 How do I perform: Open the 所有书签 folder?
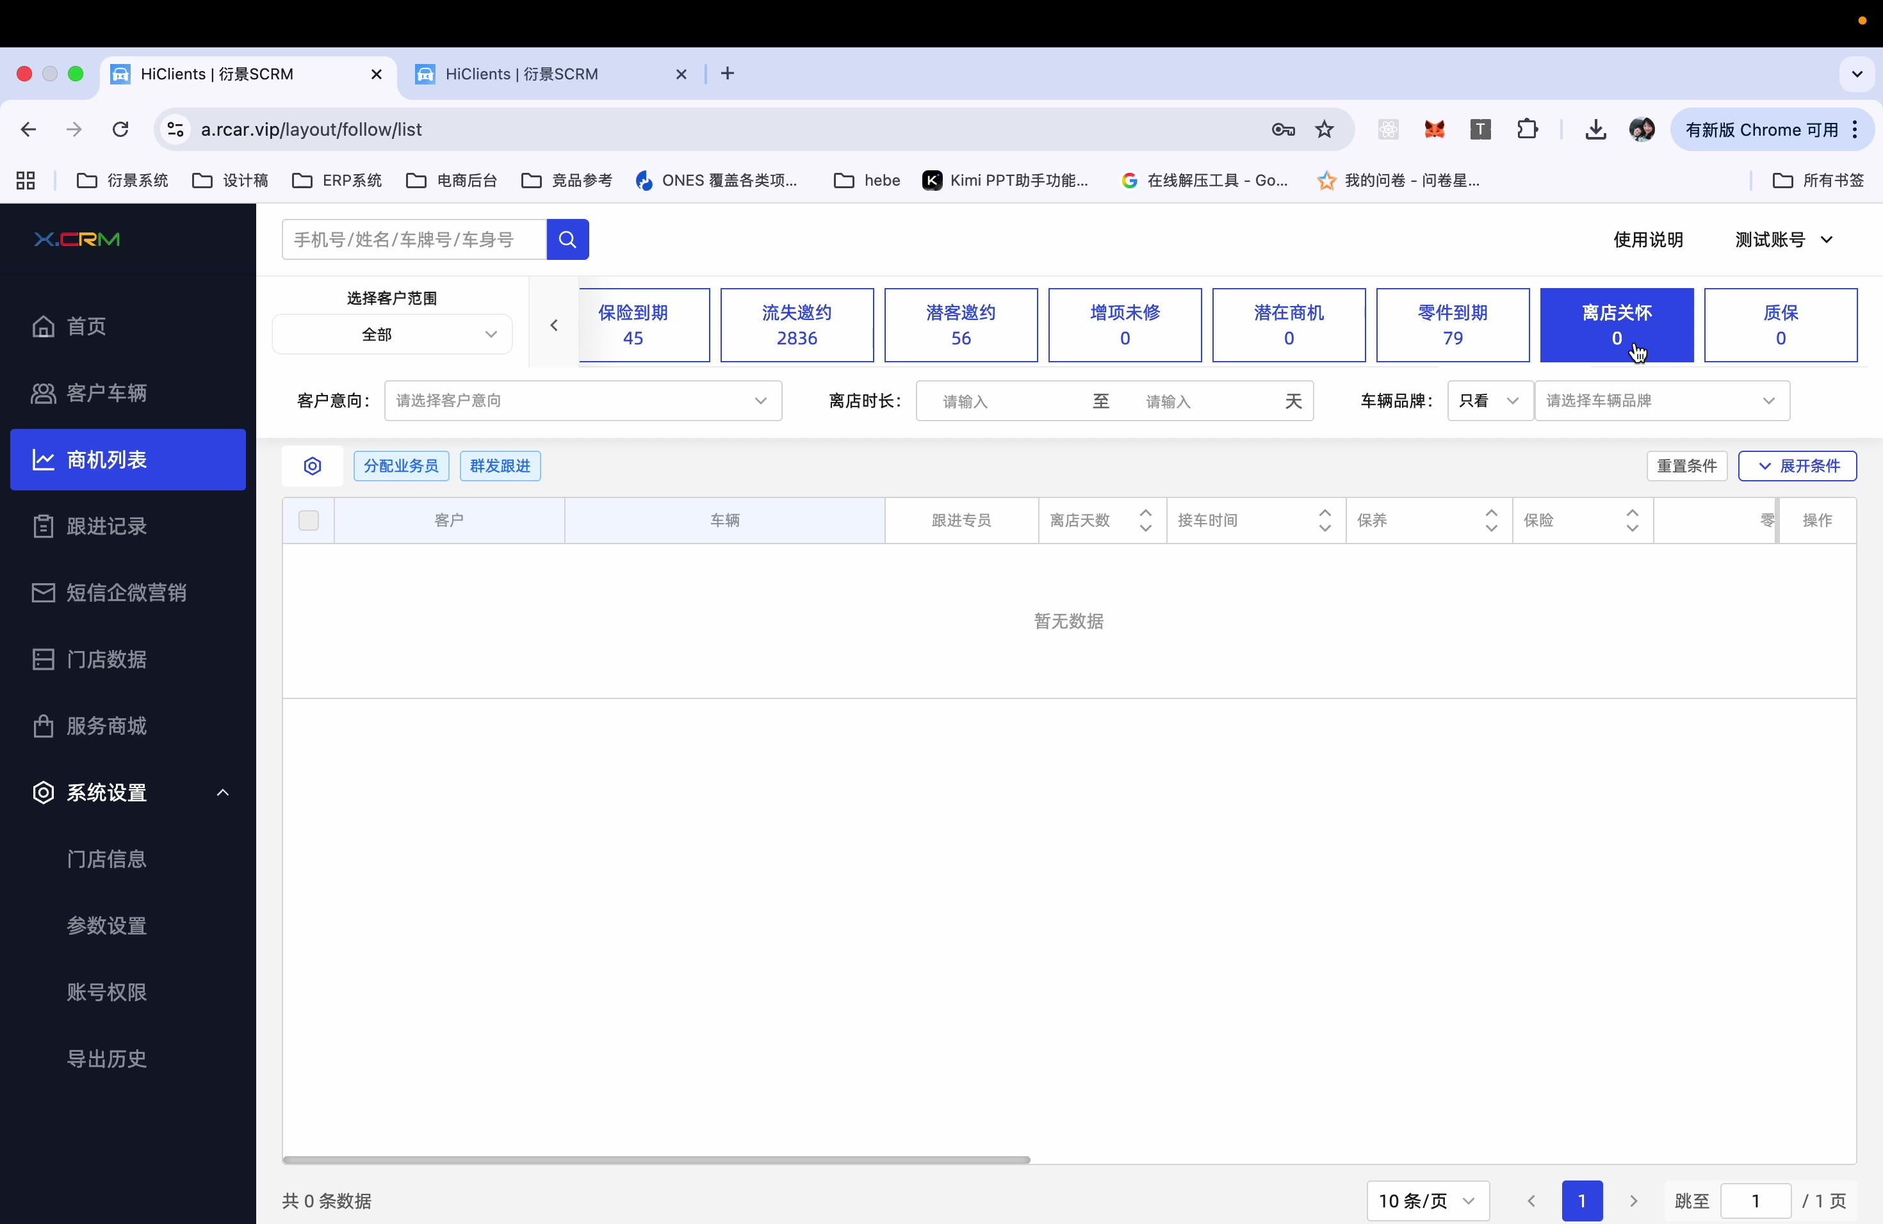click(x=1818, y=181)
